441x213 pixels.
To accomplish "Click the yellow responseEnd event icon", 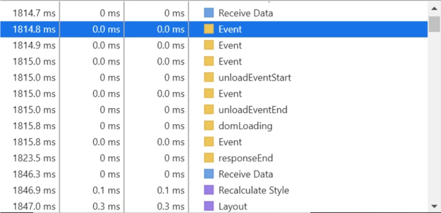I will pos(209,158).
